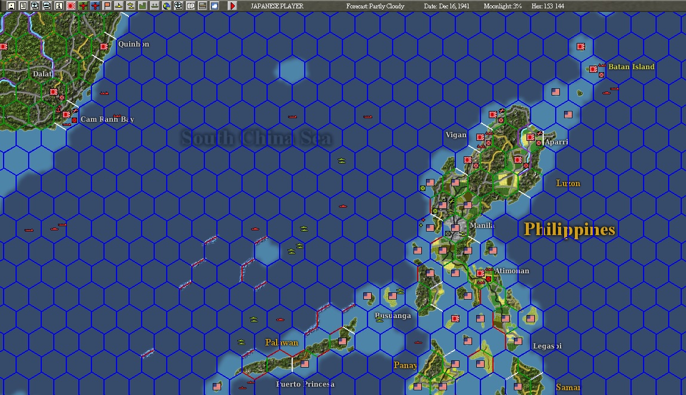Select the red plane on green icon
Screen dimensions: 686x395
(x=82, y=6)
